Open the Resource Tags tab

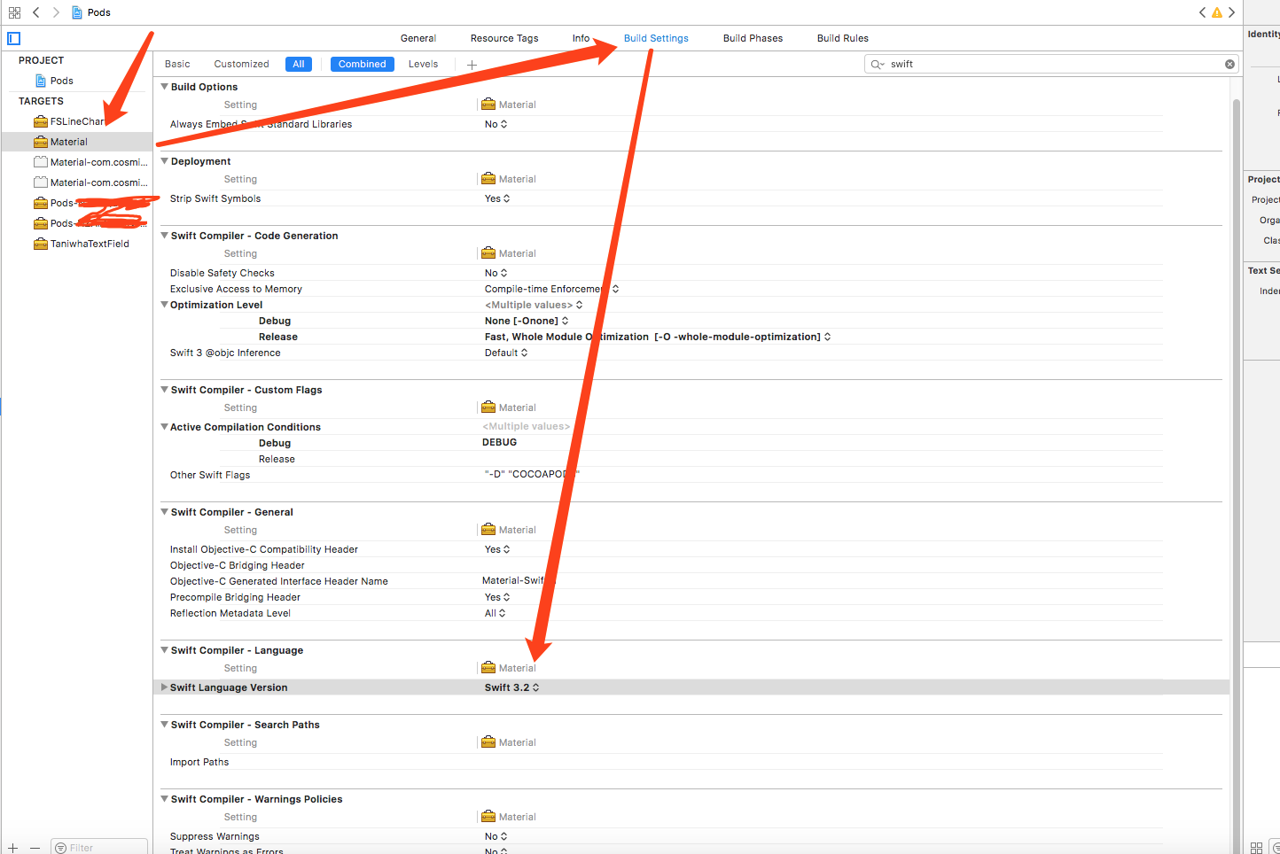point(504,38)
